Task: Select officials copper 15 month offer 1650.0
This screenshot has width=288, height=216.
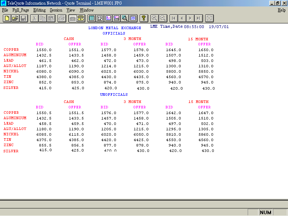Action: tap(206, 50)
